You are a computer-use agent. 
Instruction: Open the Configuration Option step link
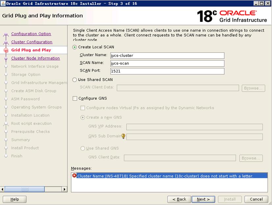[31, 34]
